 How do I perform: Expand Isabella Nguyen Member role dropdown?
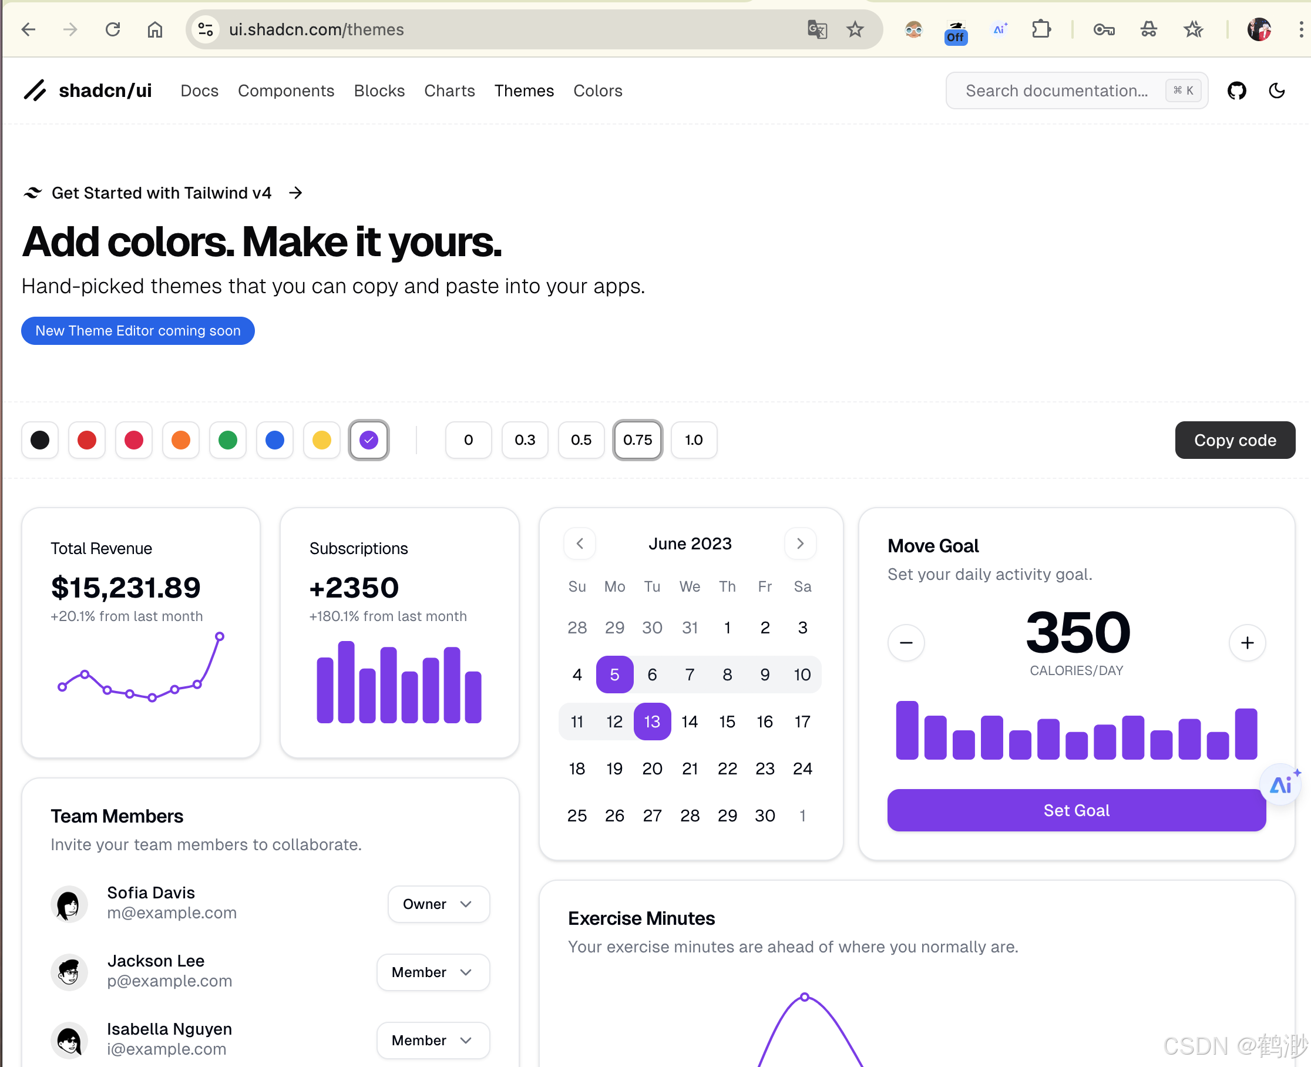[x=432, y=1041]
